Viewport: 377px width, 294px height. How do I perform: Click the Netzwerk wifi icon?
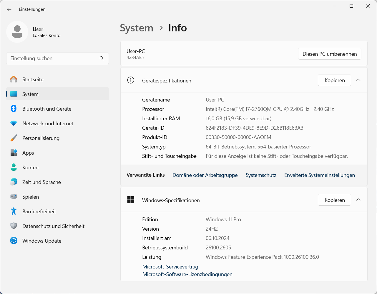point(14,124)
